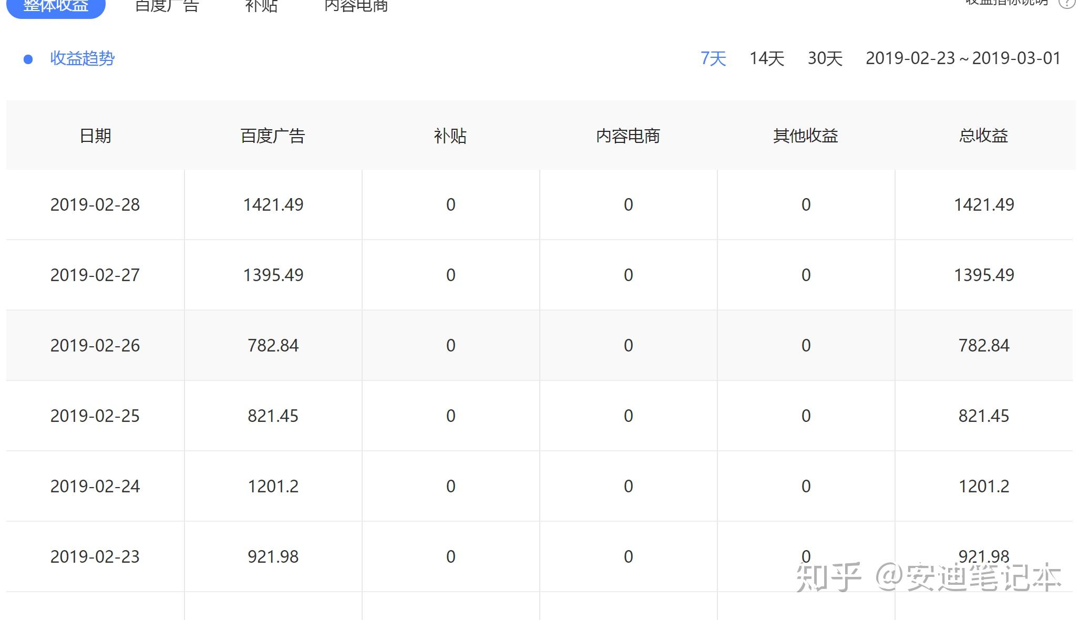Image resolution: width=1089 pixels, height=620 pixels.
Task: Click the 1421.49 total earnings value
Action: (x=983, y=205)
